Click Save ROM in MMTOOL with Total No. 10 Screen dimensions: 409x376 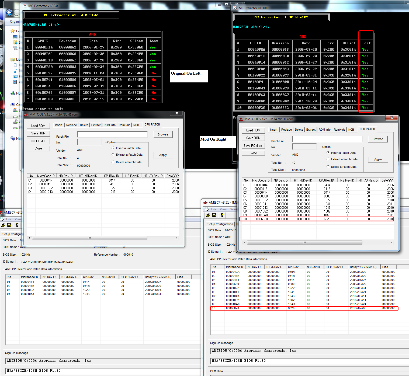[253, 138]
